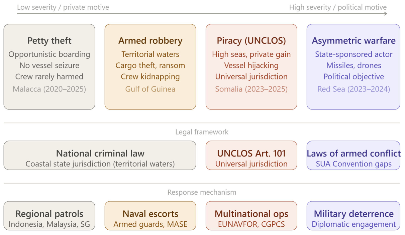This screenshot has height=235, width=405.
Task: Select the Armed robbery card
Action: [x=150, y=67]
